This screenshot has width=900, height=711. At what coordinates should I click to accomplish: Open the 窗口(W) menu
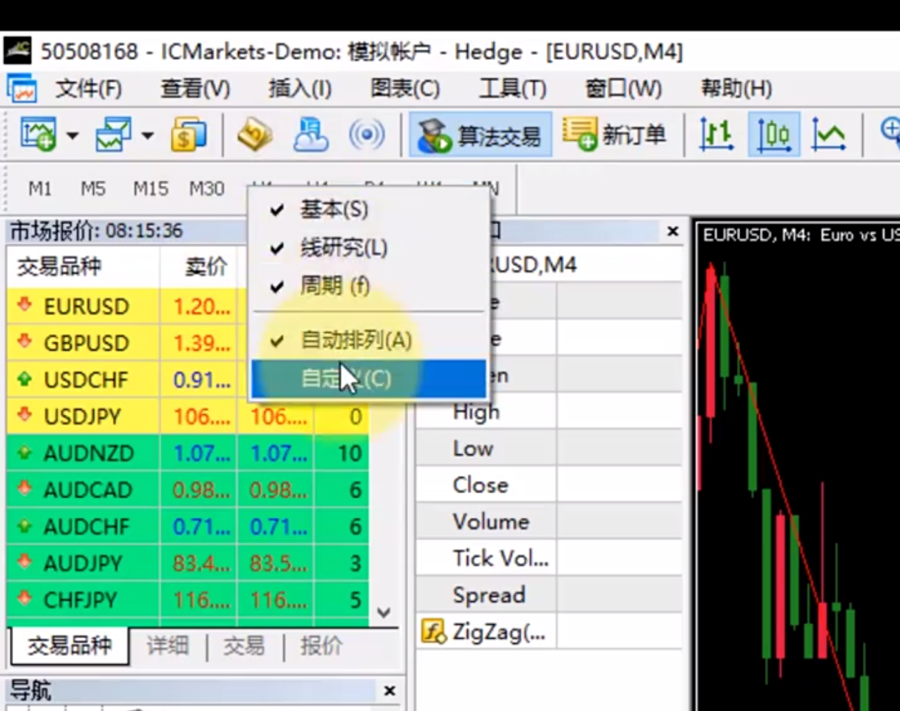623,89
